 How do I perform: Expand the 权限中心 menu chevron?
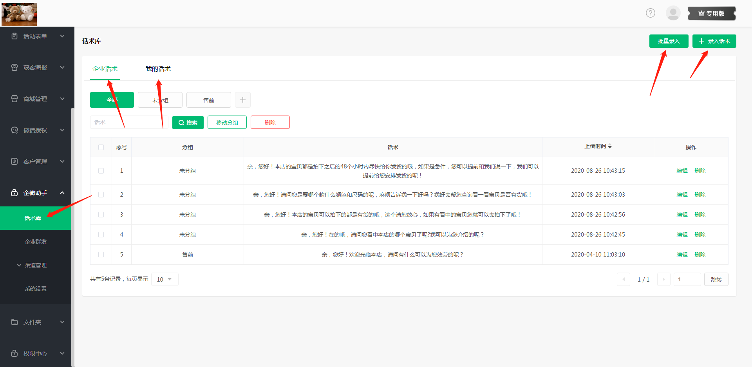pyautogui.click(x=62, y=353)
